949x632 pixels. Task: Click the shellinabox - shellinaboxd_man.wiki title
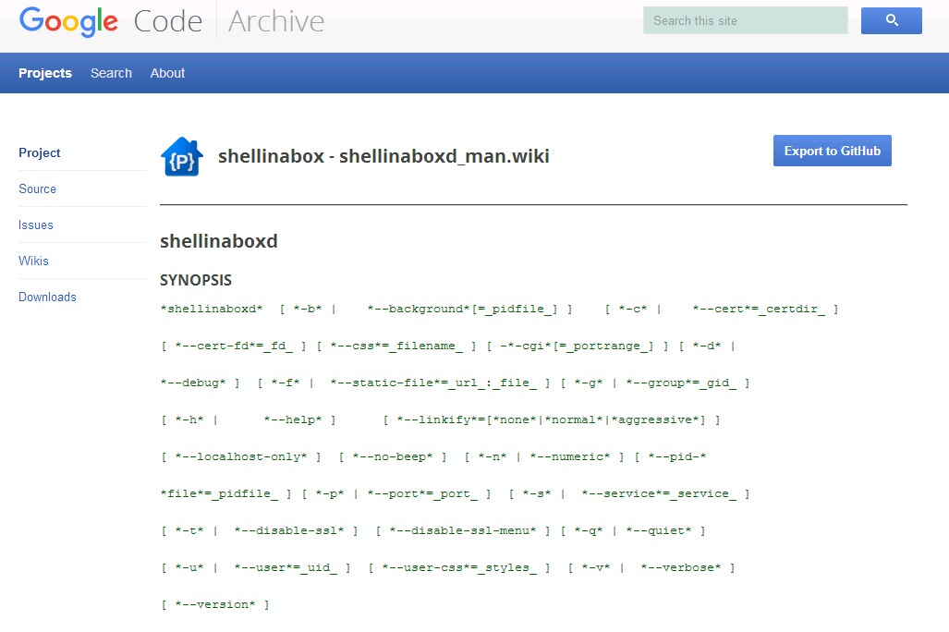(383, 156)
